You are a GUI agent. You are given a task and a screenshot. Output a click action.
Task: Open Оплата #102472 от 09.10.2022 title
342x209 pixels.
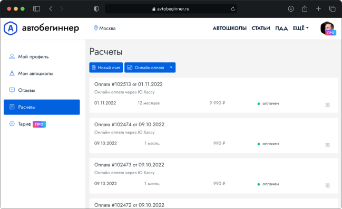[129, 205]
